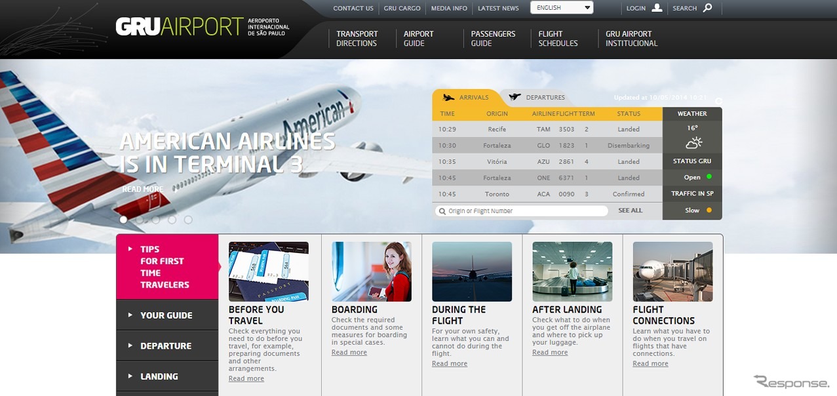Click the Fortaleza GLO 1823 flight row
The height and width of the screenshot is (396, 837).
tap(547, 146)
